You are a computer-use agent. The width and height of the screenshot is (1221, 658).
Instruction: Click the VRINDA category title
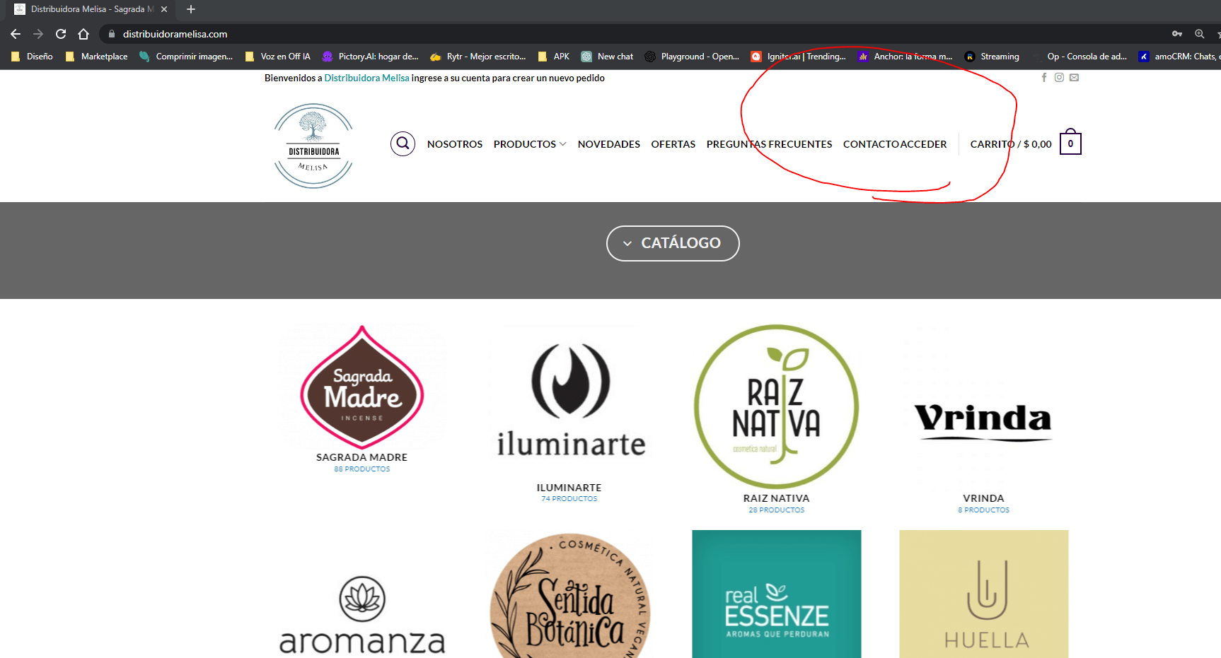(983, 498)
